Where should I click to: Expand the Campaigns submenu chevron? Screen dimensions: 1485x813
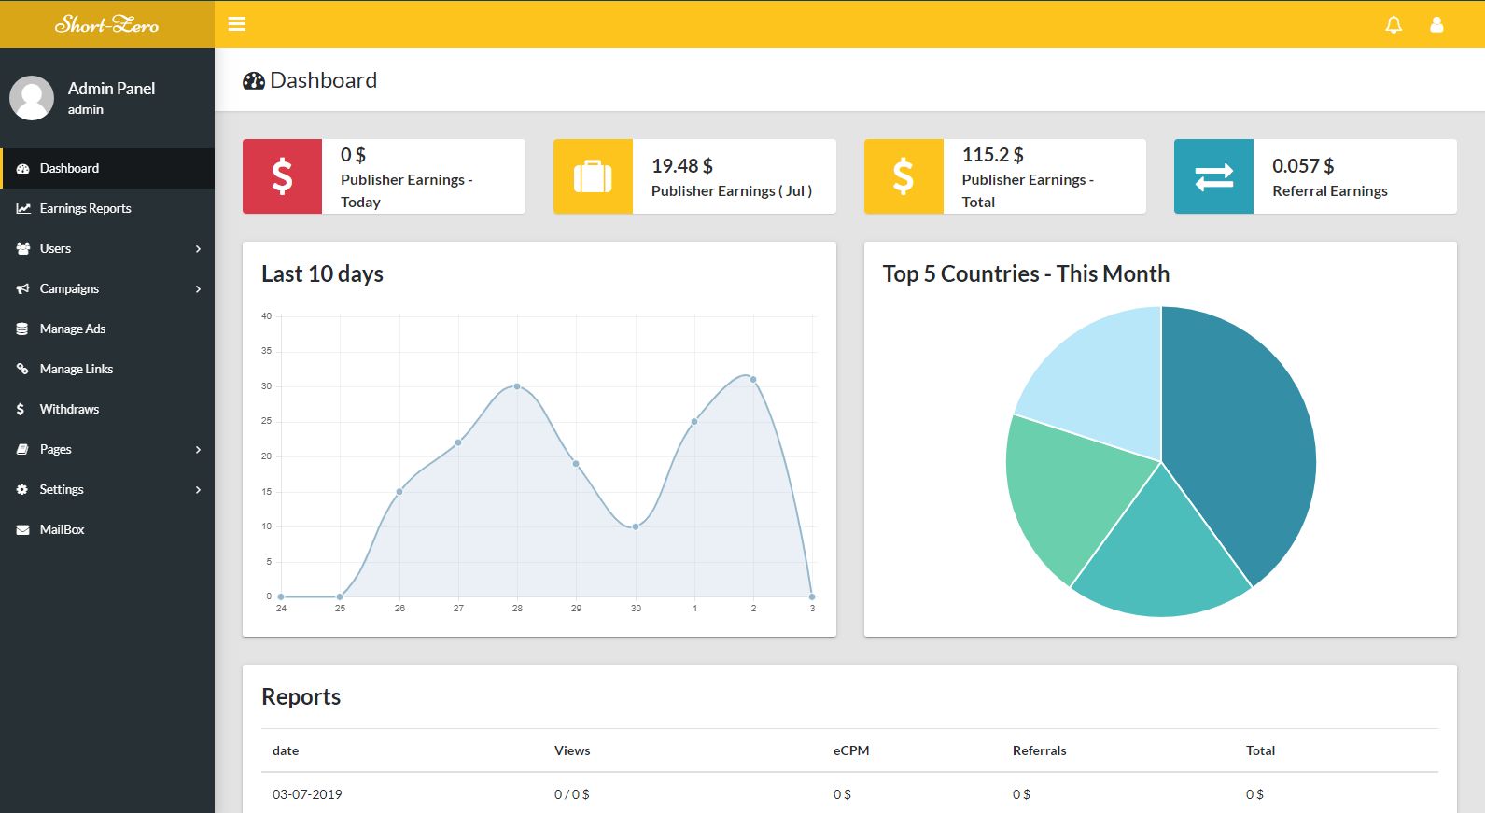(x=198, y=289)
